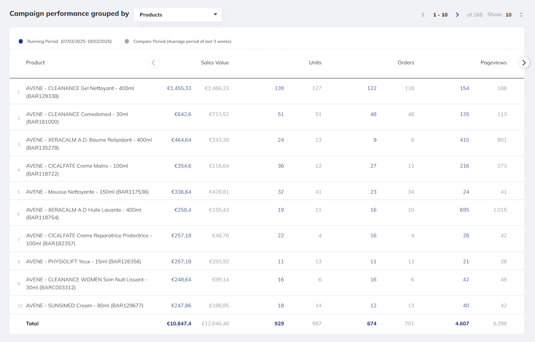Open the Products grouping dropdown
Viewport: 535px width, 342px height.
click(x=178, y=15)
